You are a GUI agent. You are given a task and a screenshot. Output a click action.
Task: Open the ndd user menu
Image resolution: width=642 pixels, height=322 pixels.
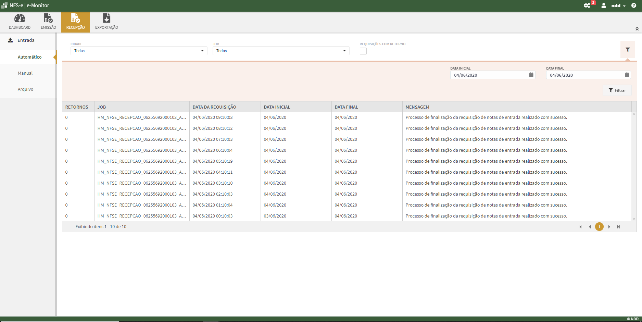tap(618, 5)
